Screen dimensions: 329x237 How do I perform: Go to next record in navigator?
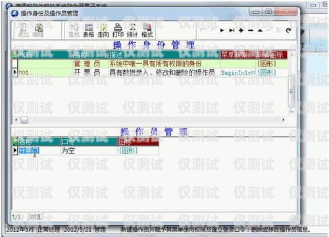coord(222,30)
